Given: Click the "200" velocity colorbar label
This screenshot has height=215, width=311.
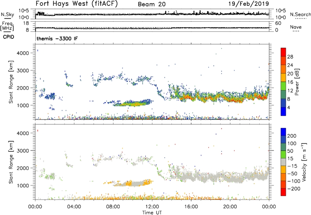Looking at the screenshot, I should [x=292, y=136].
